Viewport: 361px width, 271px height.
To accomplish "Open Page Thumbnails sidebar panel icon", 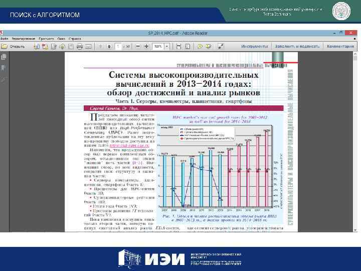I will coord(4,57).
